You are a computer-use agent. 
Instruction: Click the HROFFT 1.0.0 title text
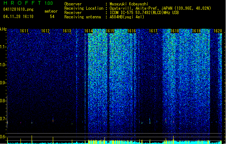tap(28, 3)
